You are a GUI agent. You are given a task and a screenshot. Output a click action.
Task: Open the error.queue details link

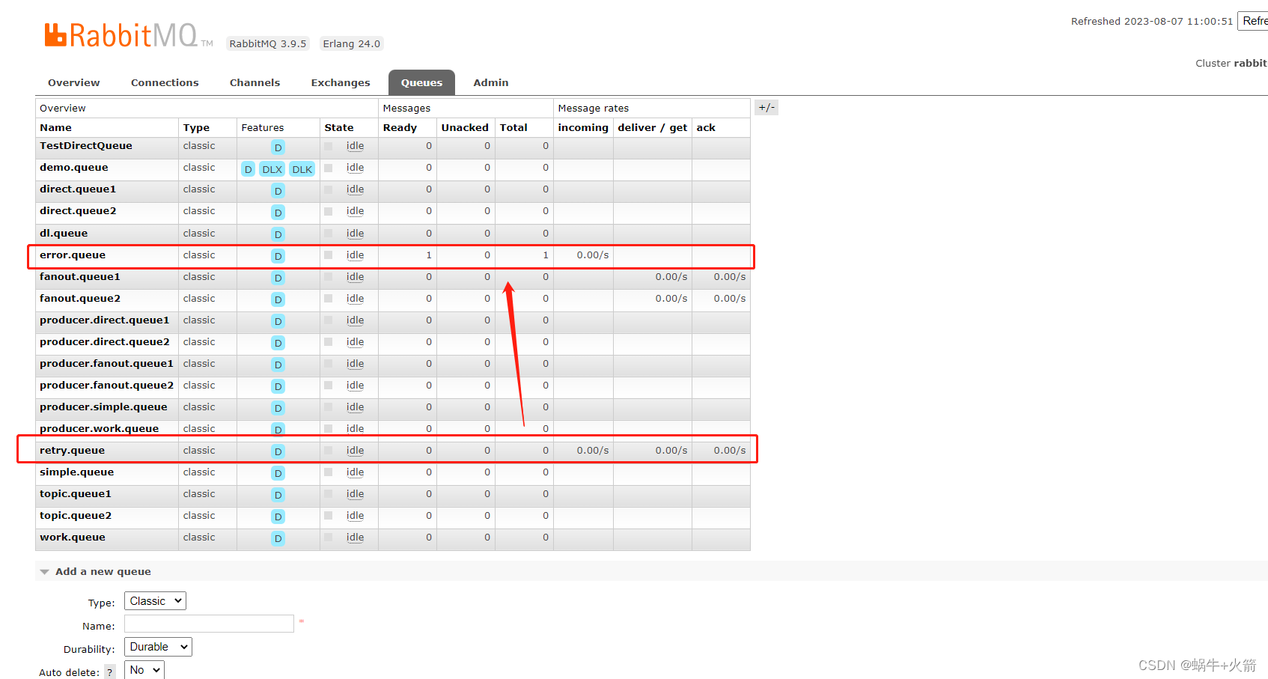pyautogui.click(x=73, y=255)
